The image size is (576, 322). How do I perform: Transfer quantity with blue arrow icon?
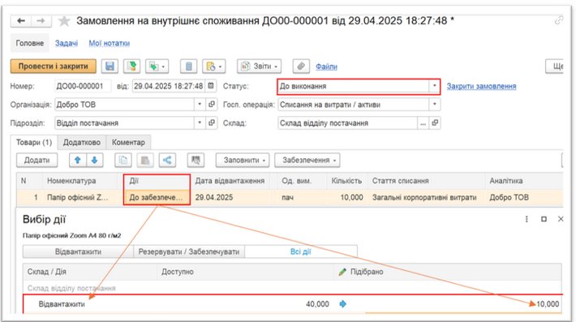[x=342, y=304]
